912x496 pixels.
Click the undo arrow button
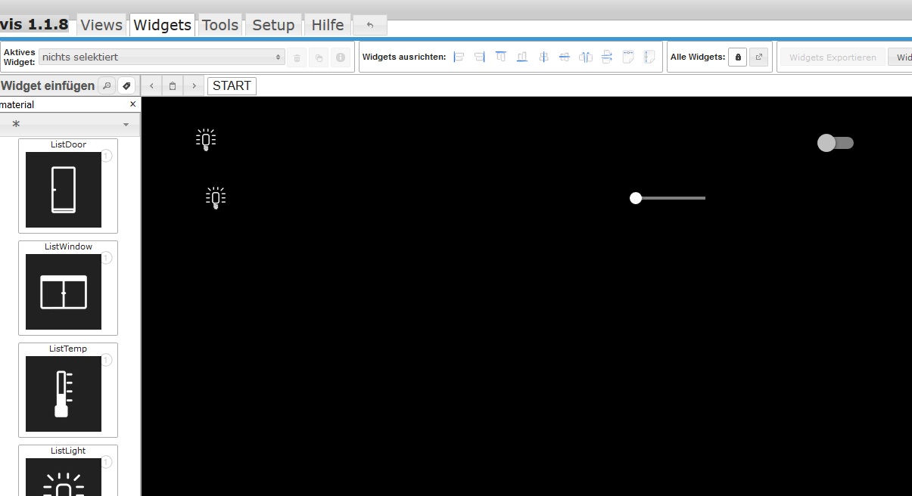370,25
